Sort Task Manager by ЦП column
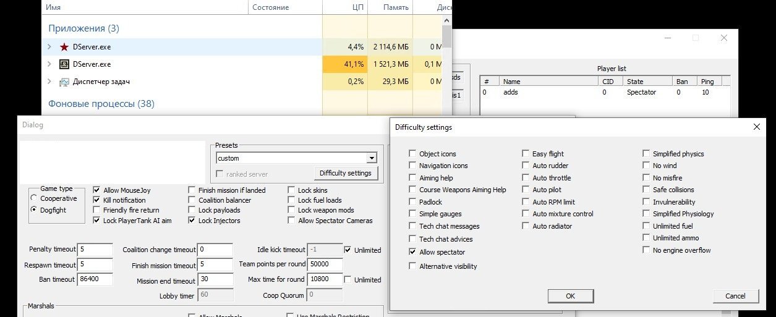Screen dimensions: 776x317 coord(345,7)
